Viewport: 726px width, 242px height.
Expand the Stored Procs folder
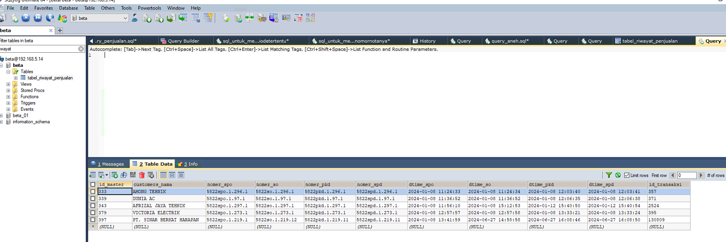click(x=8, y=91)
